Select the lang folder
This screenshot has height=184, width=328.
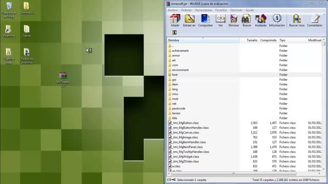coord(244,89)
